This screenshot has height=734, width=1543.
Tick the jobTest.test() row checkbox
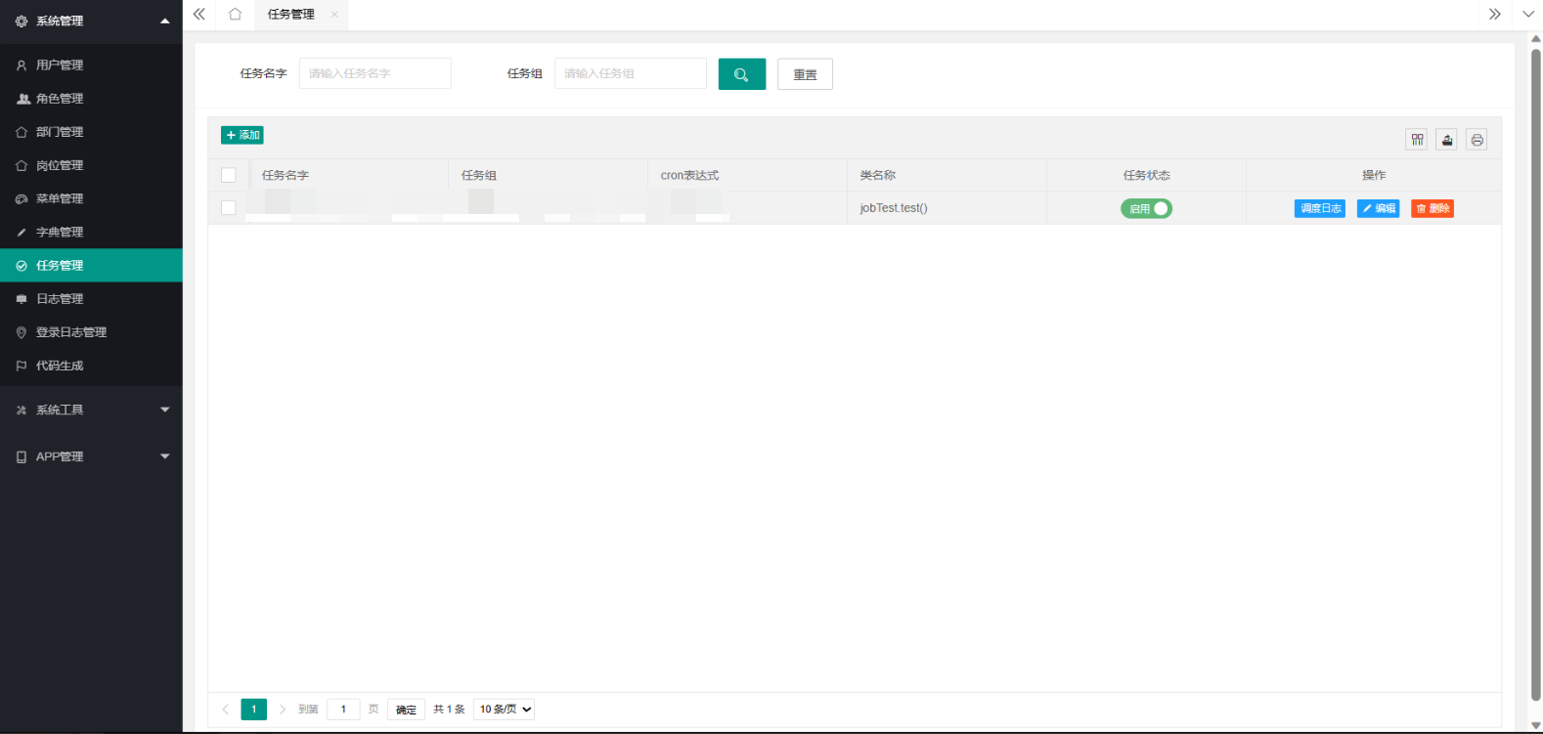point(229,208)
